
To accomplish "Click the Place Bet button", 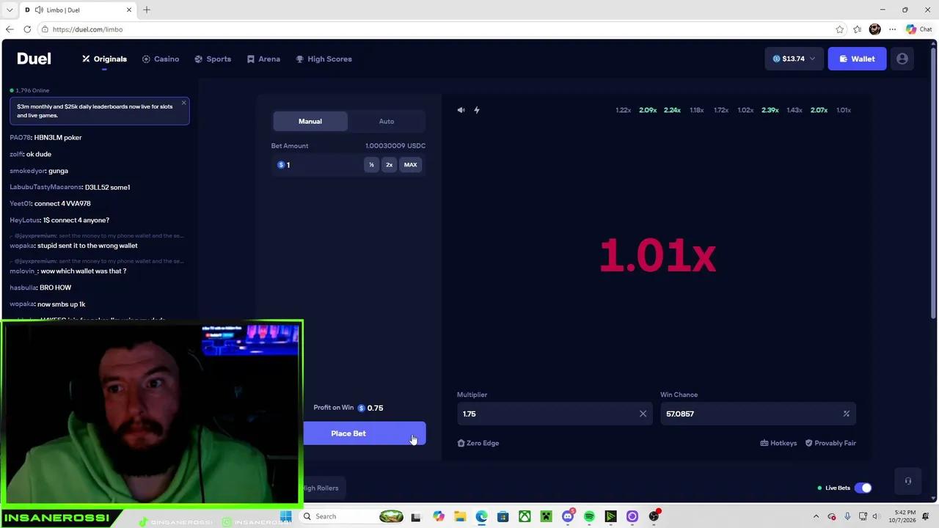I will pos(348,433).
